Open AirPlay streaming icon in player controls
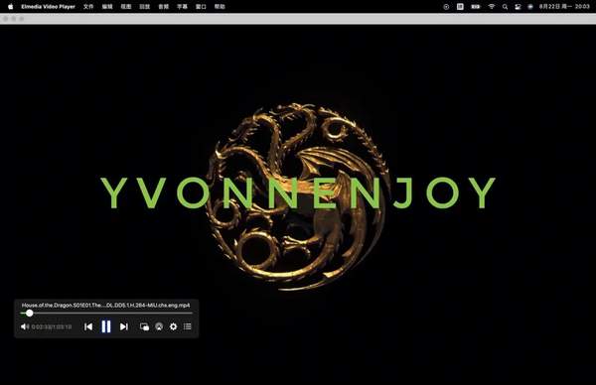This screenshot has height=385, width=596. click(159, 326)
